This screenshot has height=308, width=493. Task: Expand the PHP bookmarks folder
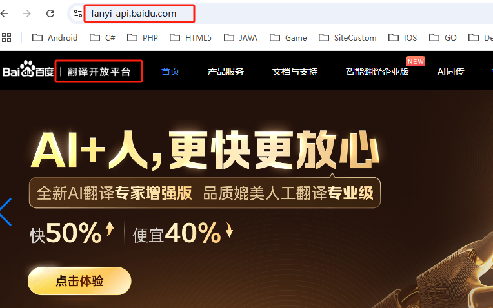tap(143, 37)
